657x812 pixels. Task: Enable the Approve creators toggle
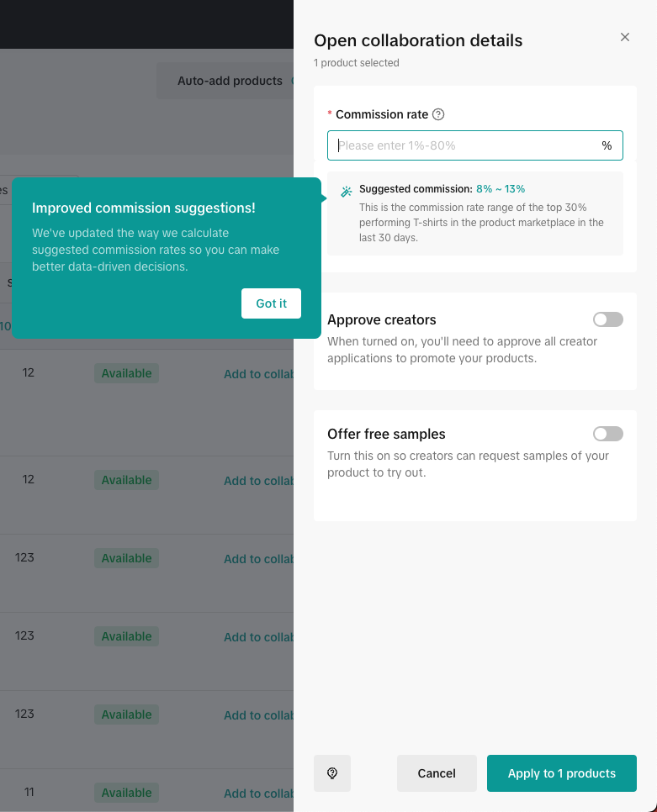click(x=607, y=319)
